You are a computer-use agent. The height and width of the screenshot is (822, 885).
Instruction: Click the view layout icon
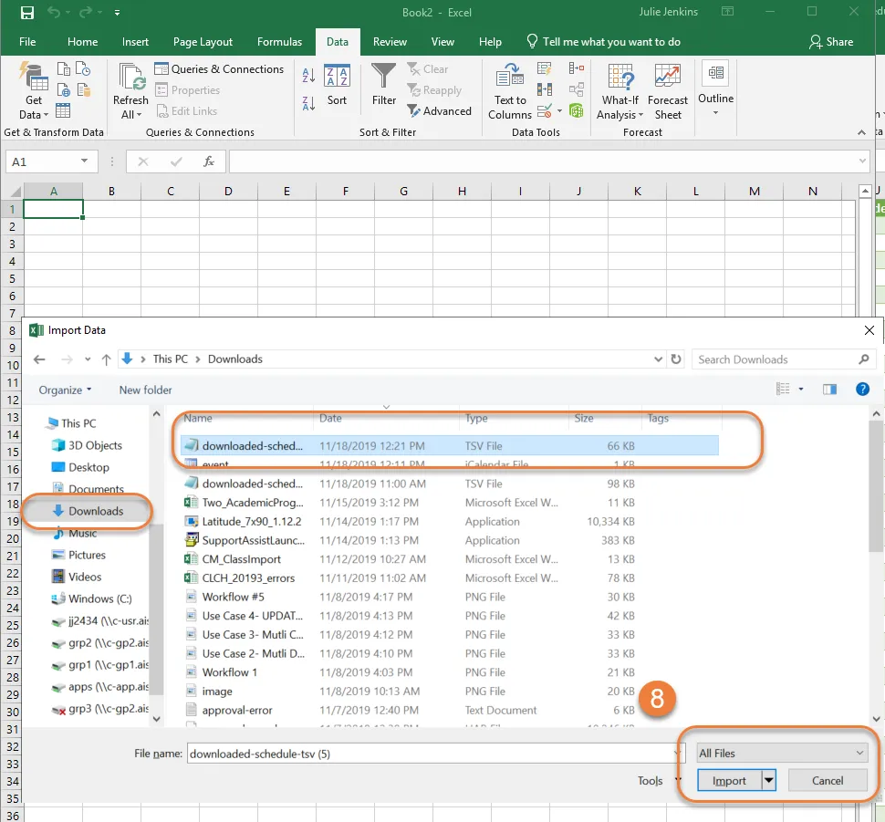pos(783,389)
